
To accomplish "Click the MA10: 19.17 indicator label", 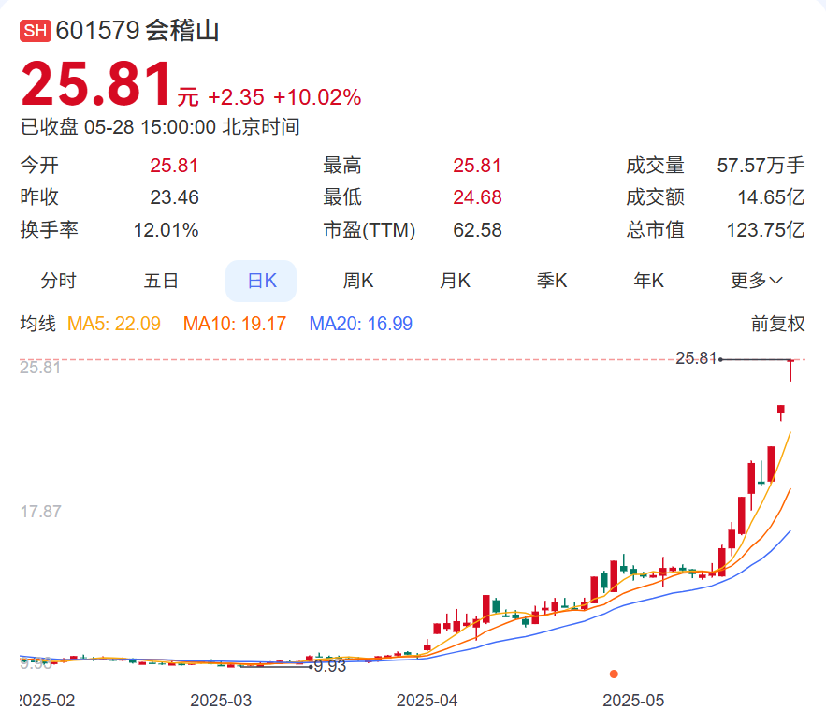I will click(x=235, y=324).
